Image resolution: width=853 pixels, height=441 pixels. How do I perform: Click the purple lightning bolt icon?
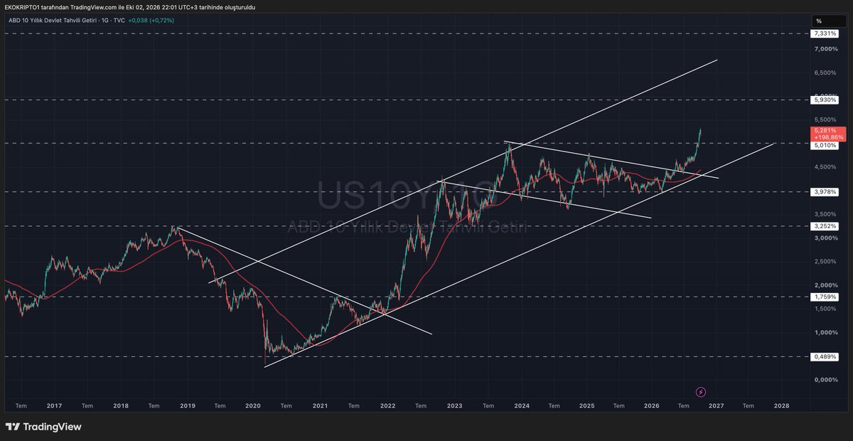click(700, 392)
